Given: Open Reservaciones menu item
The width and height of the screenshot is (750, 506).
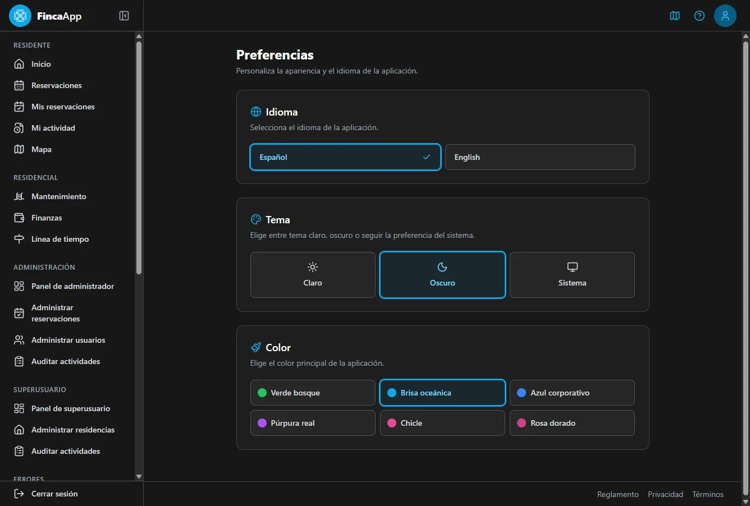Looking at the screenshot, I should coord(67,85).
